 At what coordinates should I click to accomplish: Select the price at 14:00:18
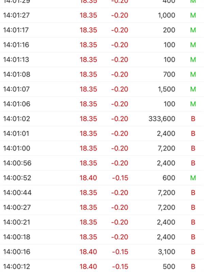(x=88, y=237)
